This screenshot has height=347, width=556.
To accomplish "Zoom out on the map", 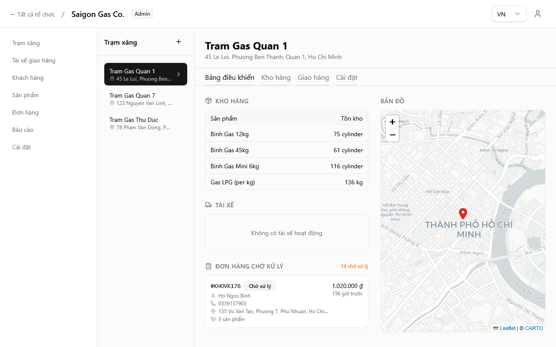I will (x=392, y=135).
